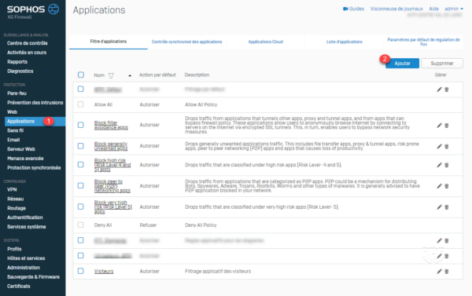Open Sans fil in sidebar
This screenshot has width=472, height=296.
pyautogui.click(x=15, y=130)
